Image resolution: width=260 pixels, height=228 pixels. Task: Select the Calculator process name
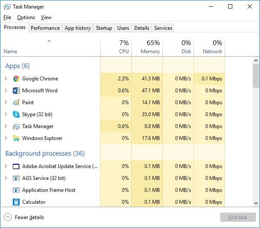pos(34,202)
